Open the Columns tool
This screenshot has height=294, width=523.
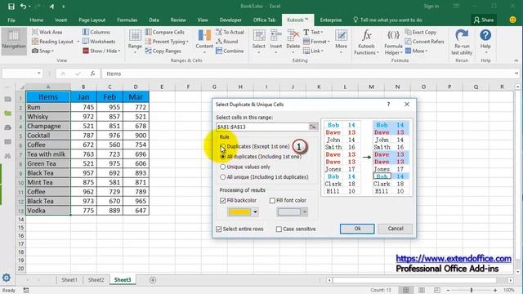(96, 32)
